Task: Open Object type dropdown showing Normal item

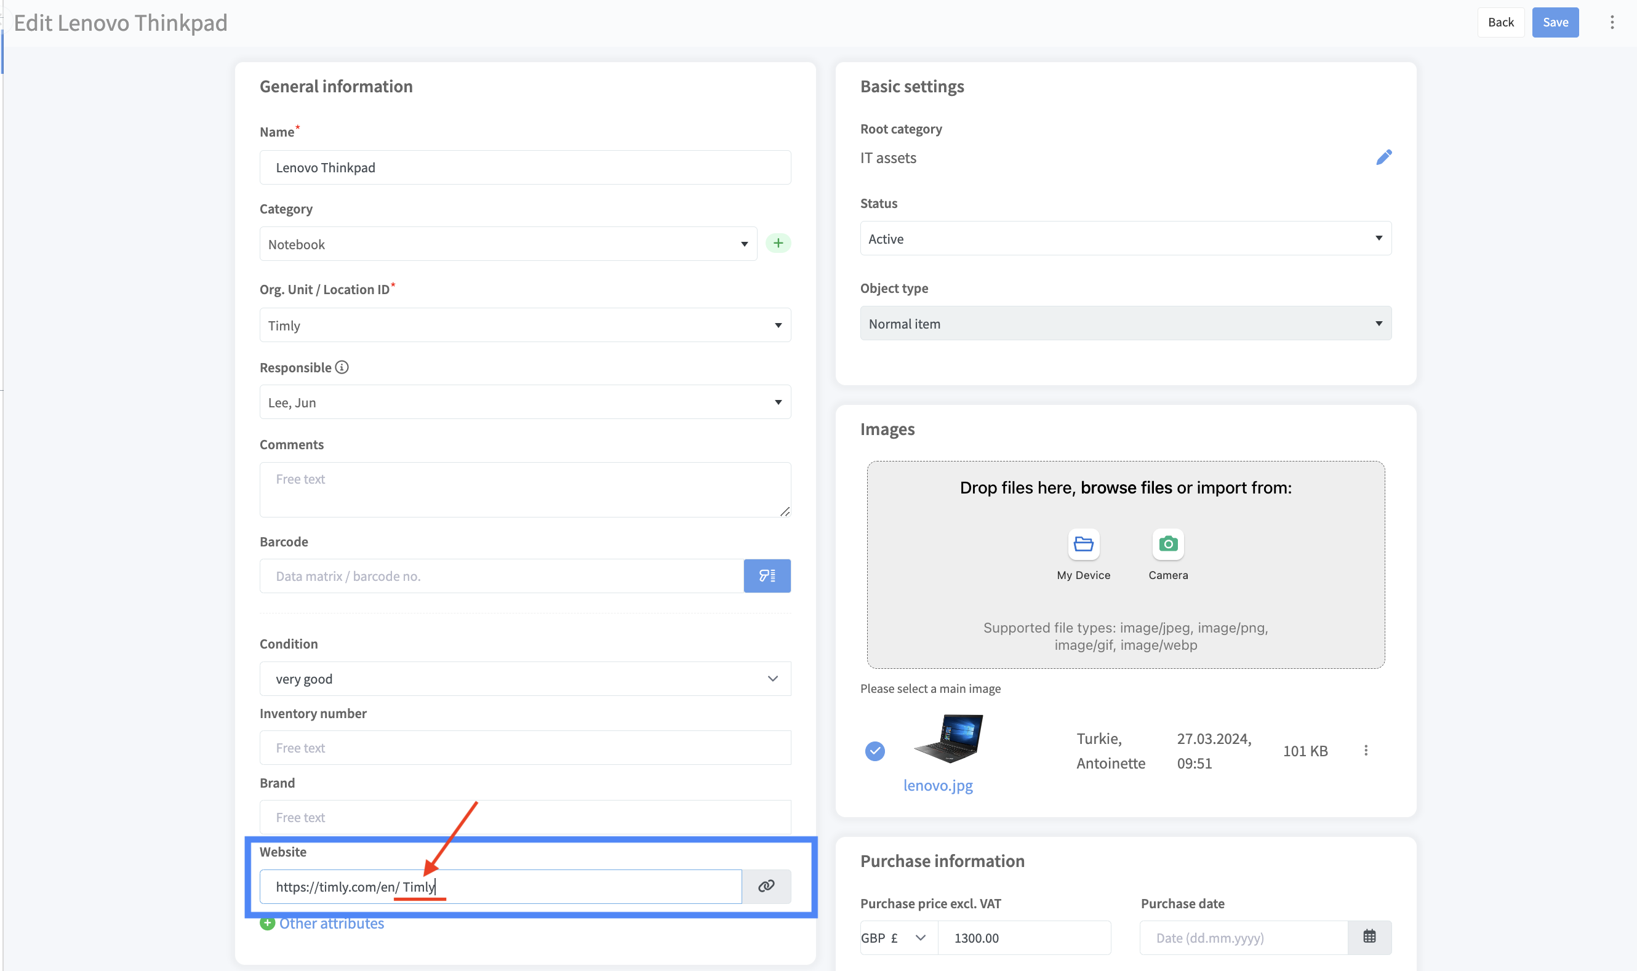Action: coord(1126,324)
